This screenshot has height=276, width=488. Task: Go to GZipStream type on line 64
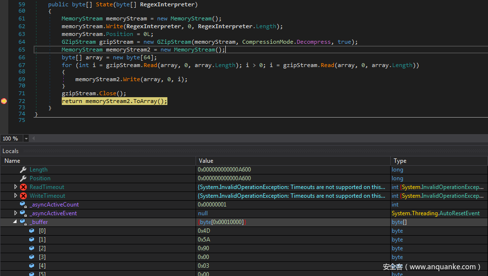78,42
